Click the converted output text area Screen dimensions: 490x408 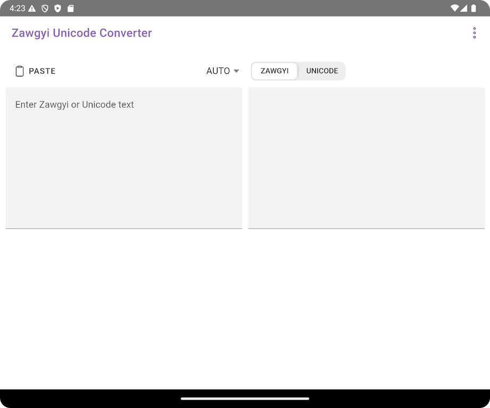pos(366,158)
